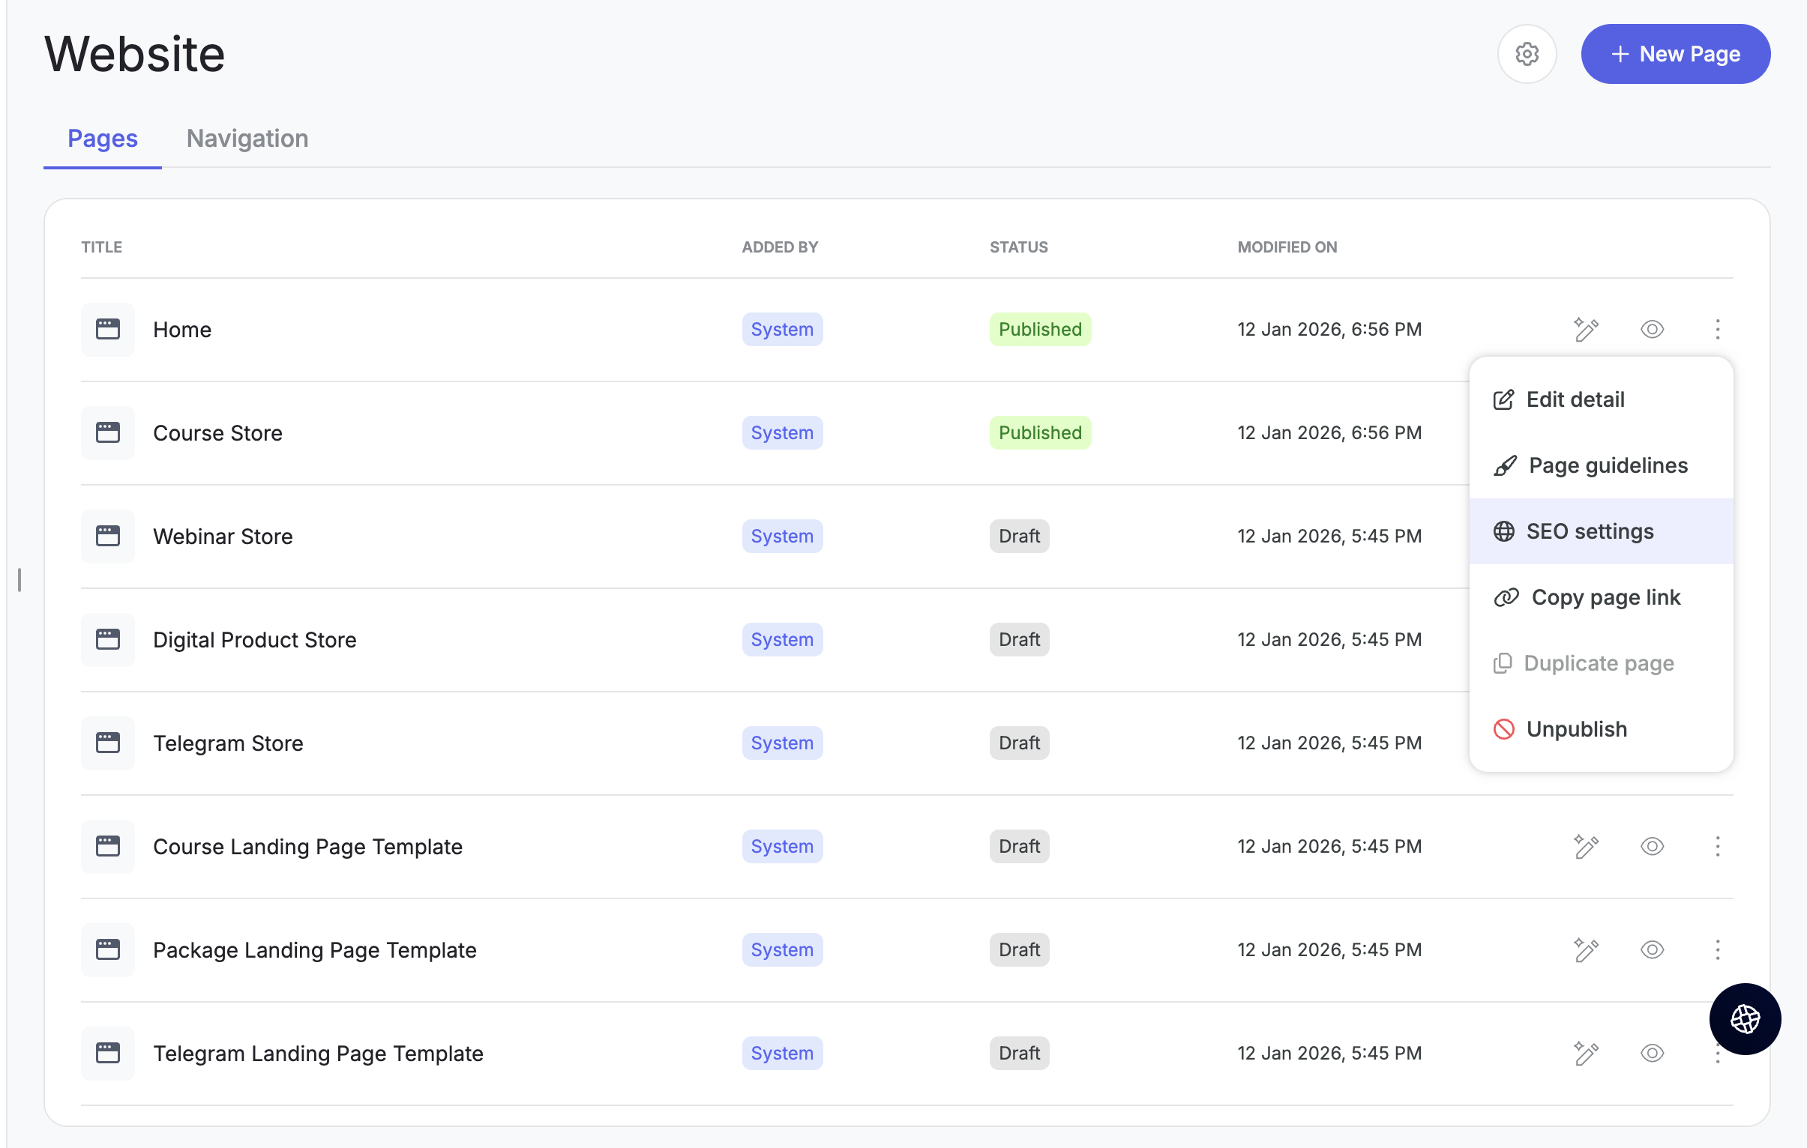Open three-dot menu for Package Landing Page Template
1807x1148 pixels.
coord(1717,950)
